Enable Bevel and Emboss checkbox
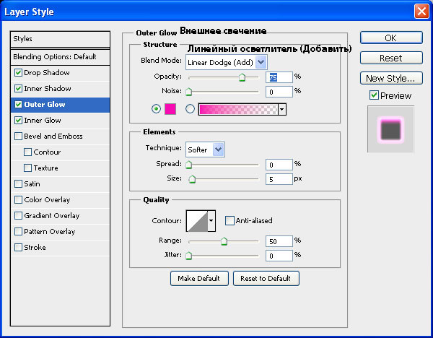 click(18, 136)
